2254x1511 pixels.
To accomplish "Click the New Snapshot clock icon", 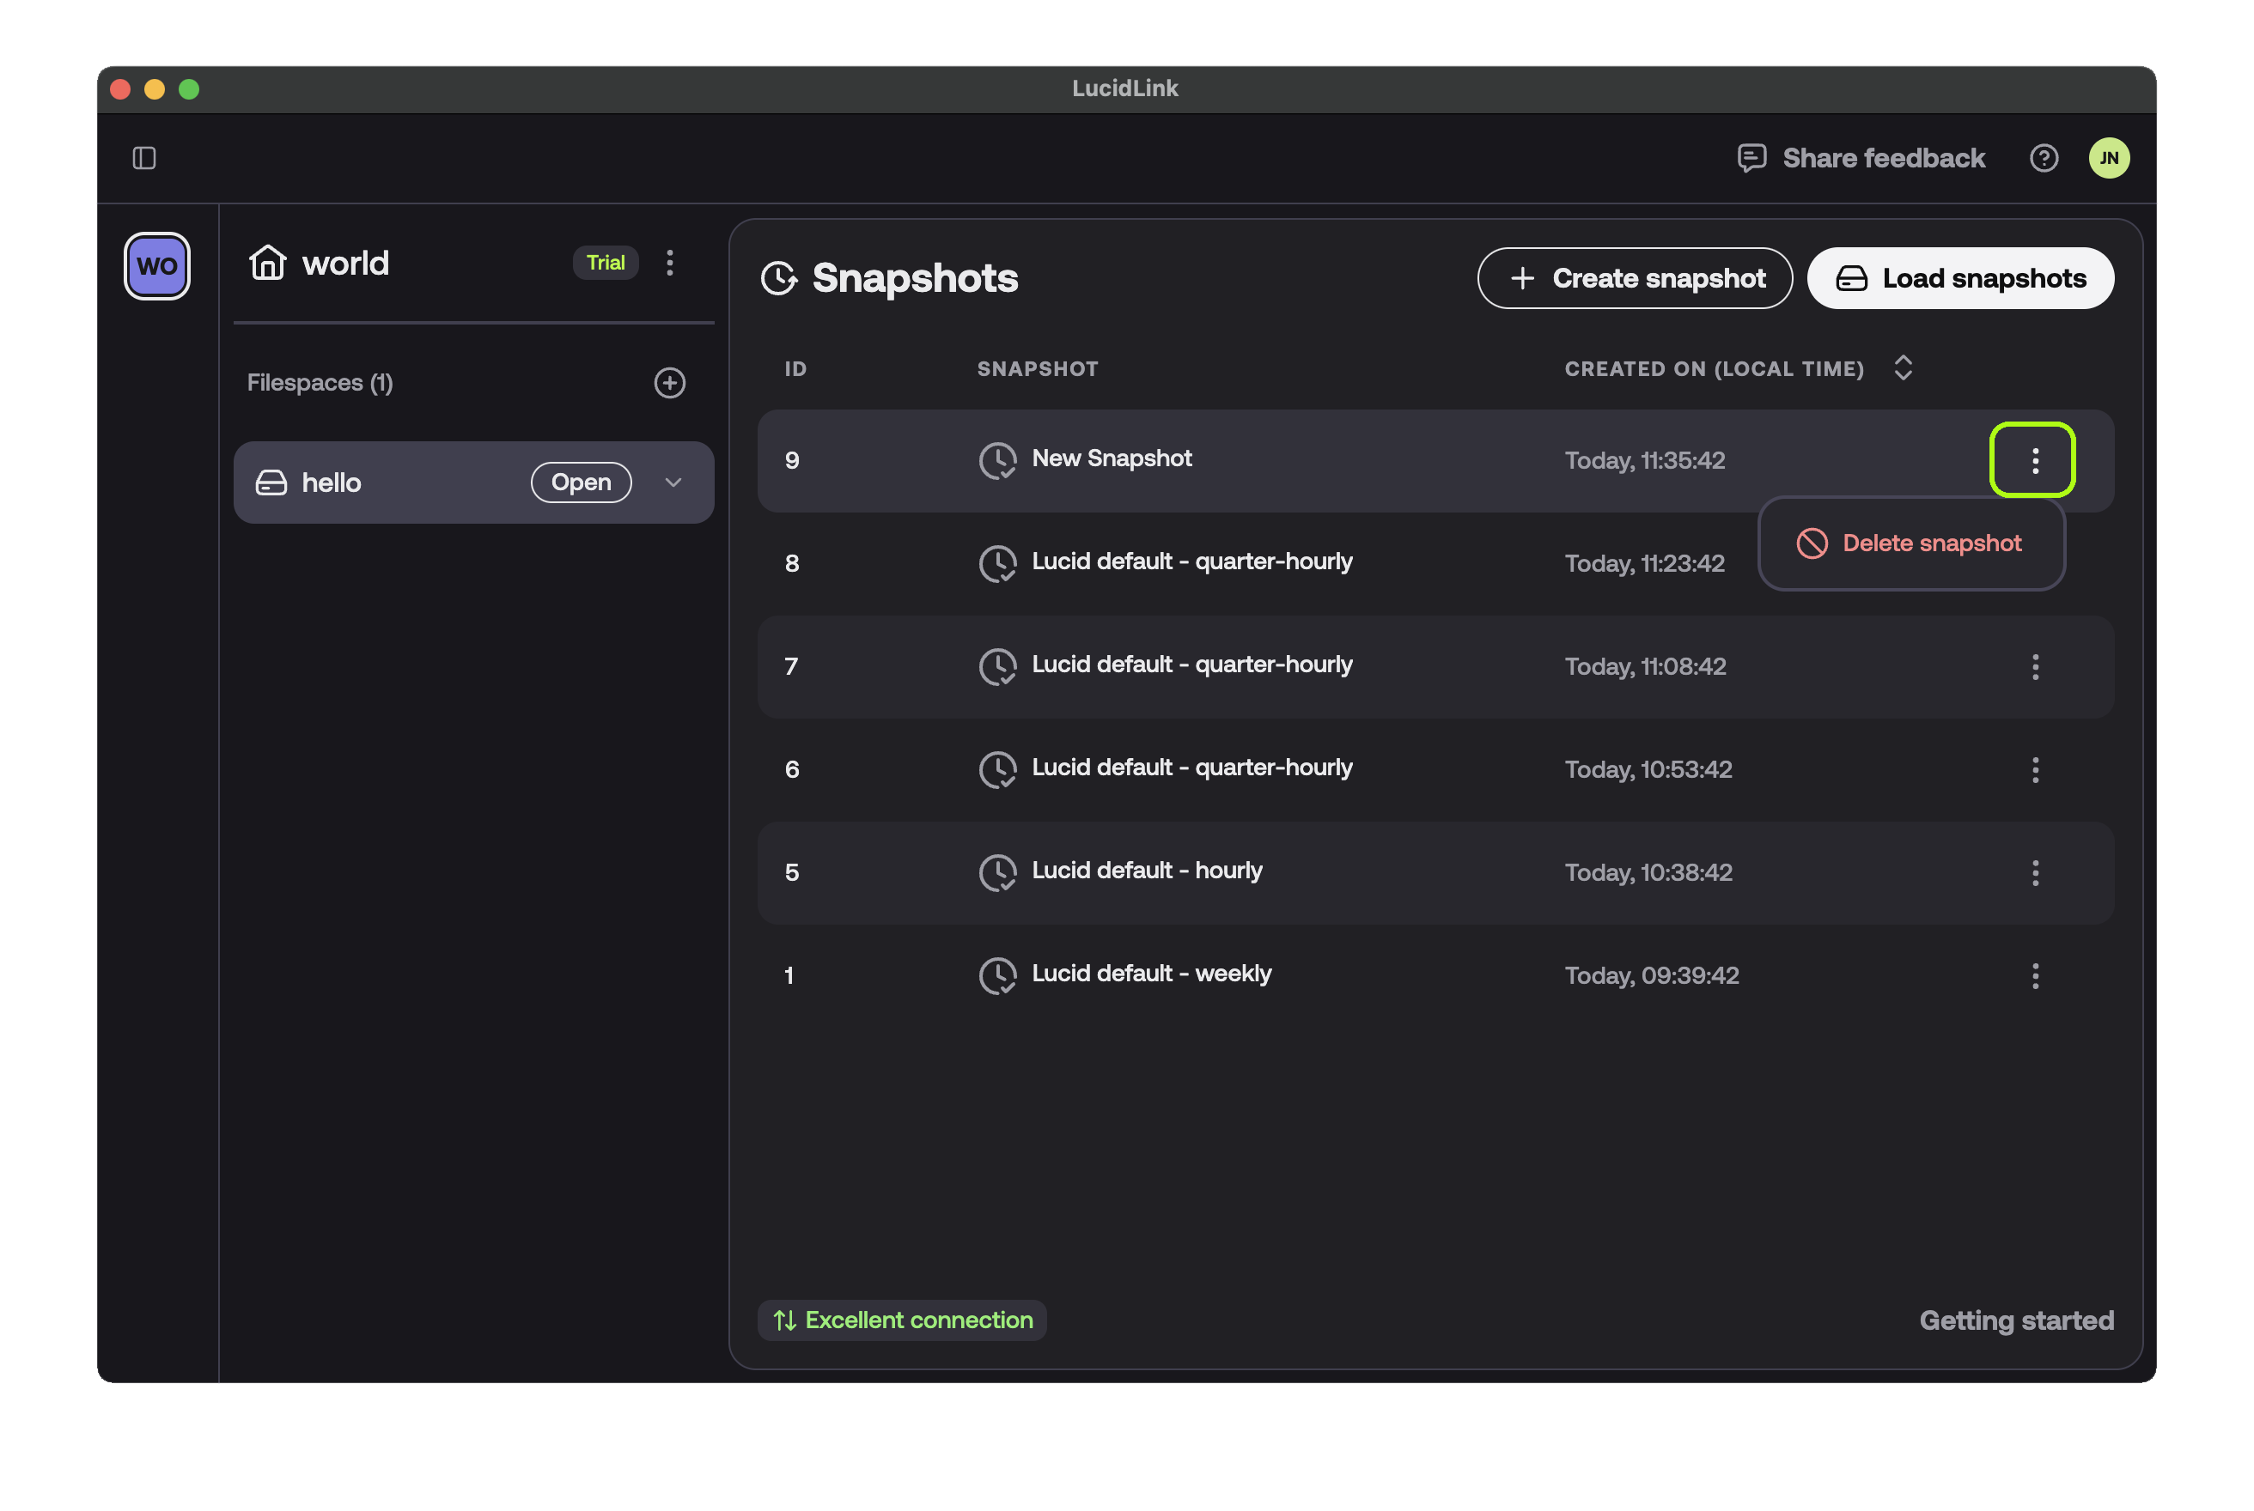I will [x=998, y=461].
